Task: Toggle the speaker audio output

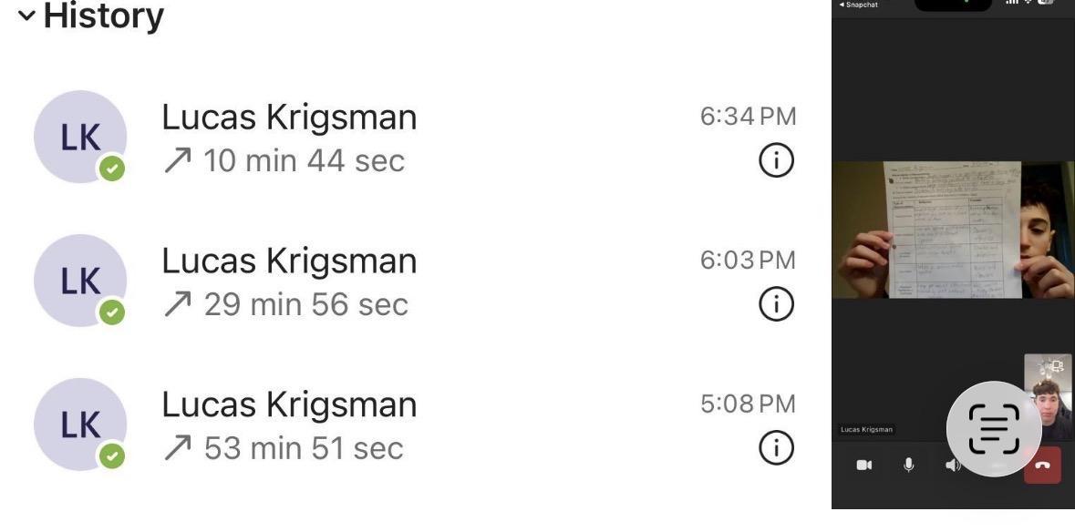Action: click(953, 465)
